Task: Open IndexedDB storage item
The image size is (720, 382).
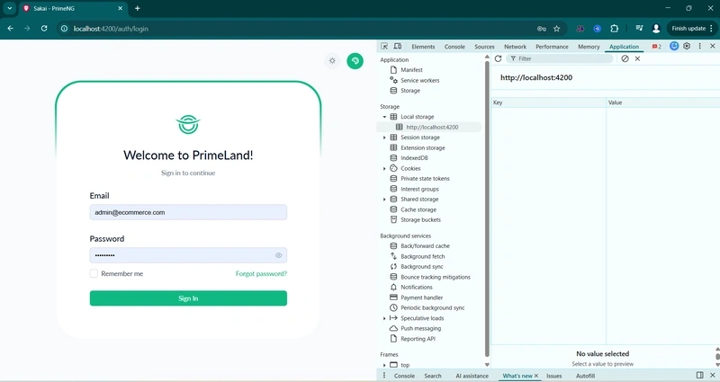Action: pyautogui.click(x=414, y=158)
